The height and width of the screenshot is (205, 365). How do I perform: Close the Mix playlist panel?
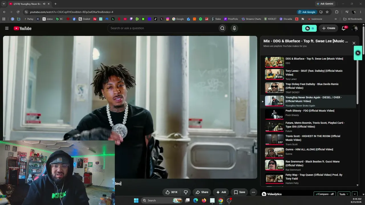click(x=354, y=43)
